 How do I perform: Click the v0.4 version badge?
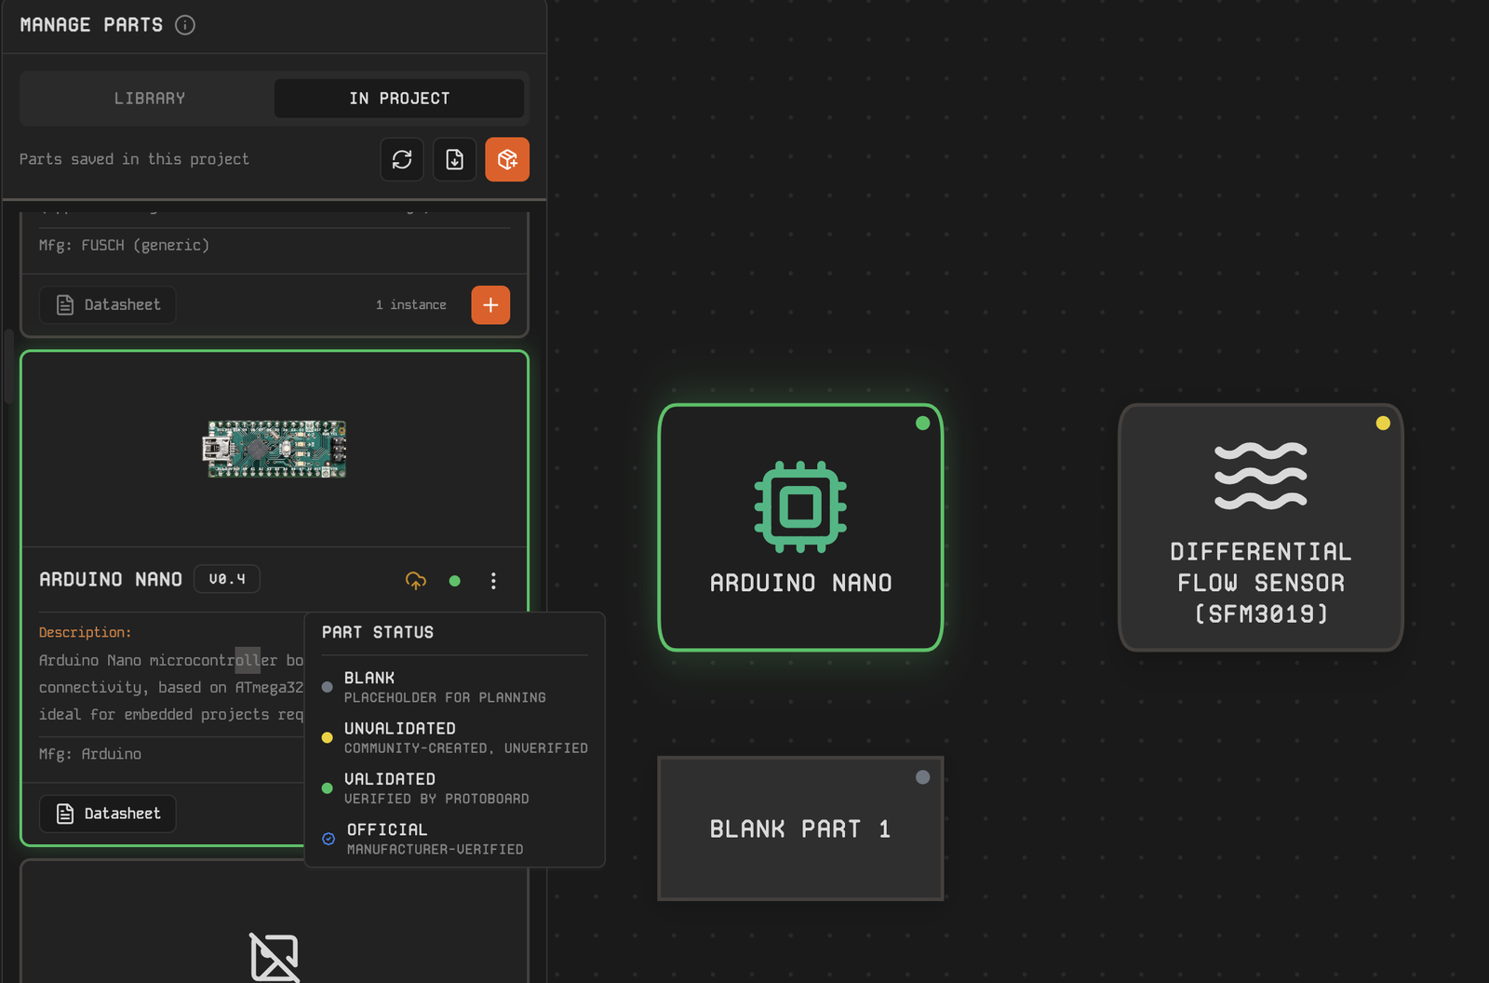click(227, 579)
